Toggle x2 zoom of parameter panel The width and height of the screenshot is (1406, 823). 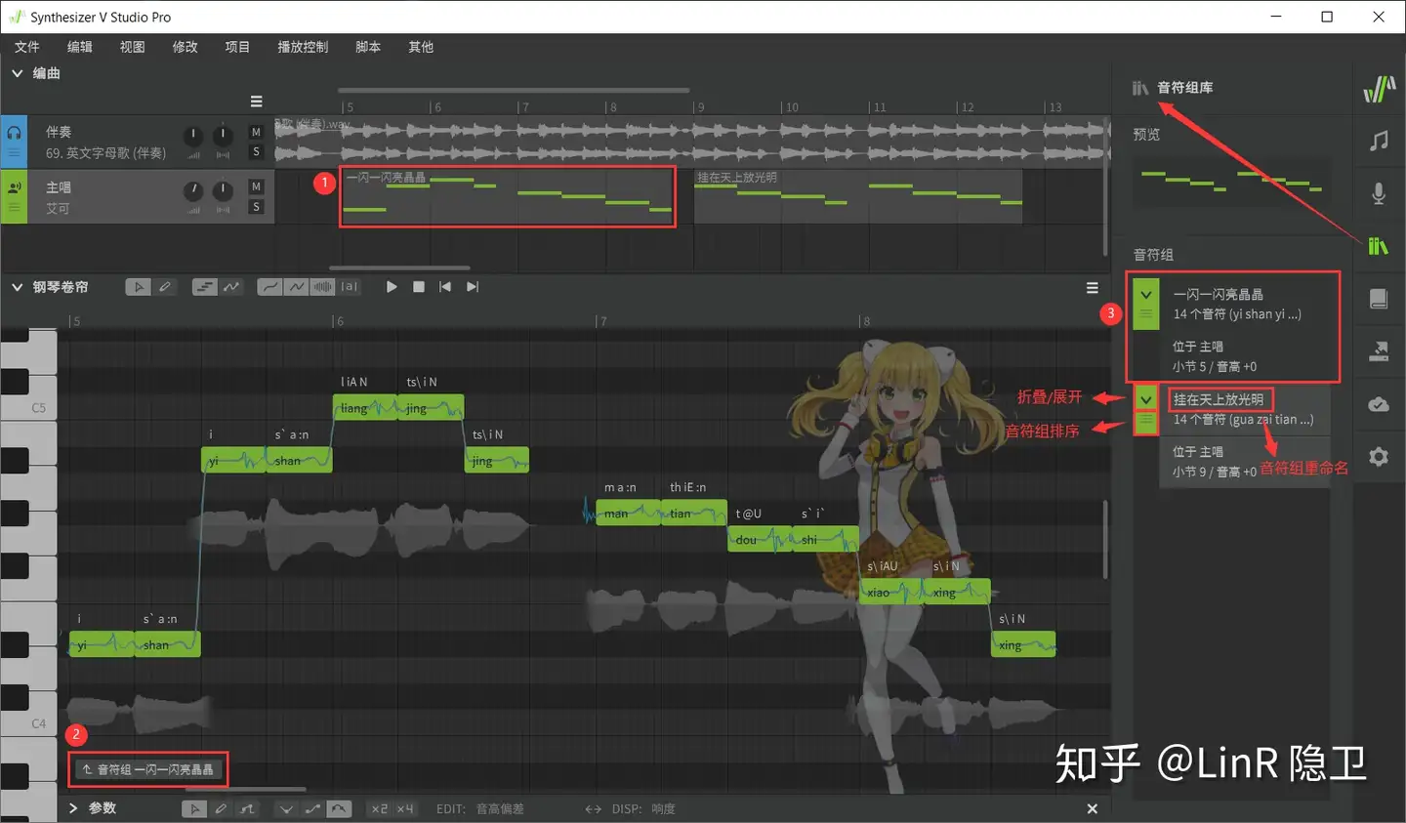[380, 808]
